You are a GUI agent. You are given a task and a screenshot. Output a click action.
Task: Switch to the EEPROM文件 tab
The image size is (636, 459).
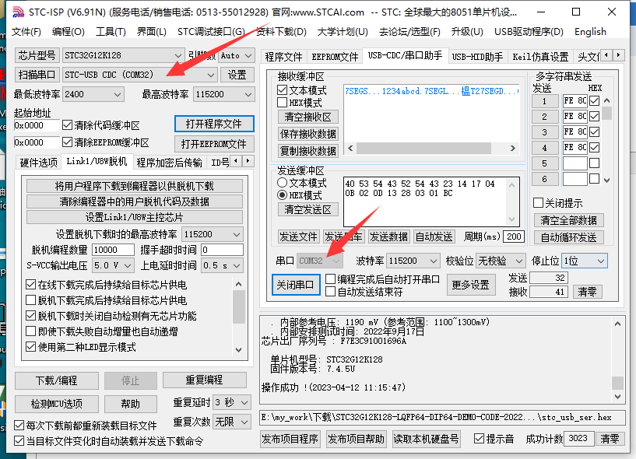coord(335,57)
